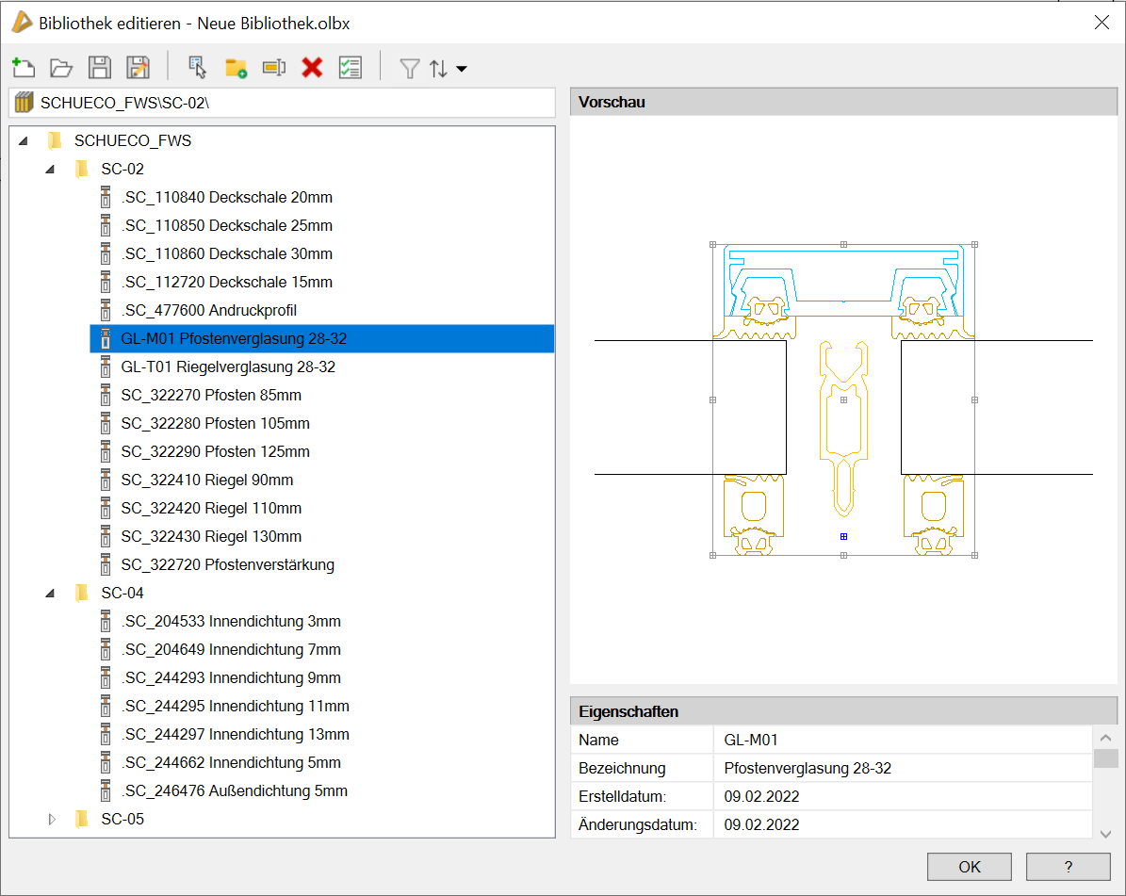Click the ? help button

(1068, 867)
